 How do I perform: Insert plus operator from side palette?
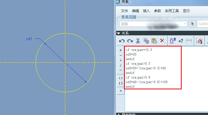[x=120, y=50]
